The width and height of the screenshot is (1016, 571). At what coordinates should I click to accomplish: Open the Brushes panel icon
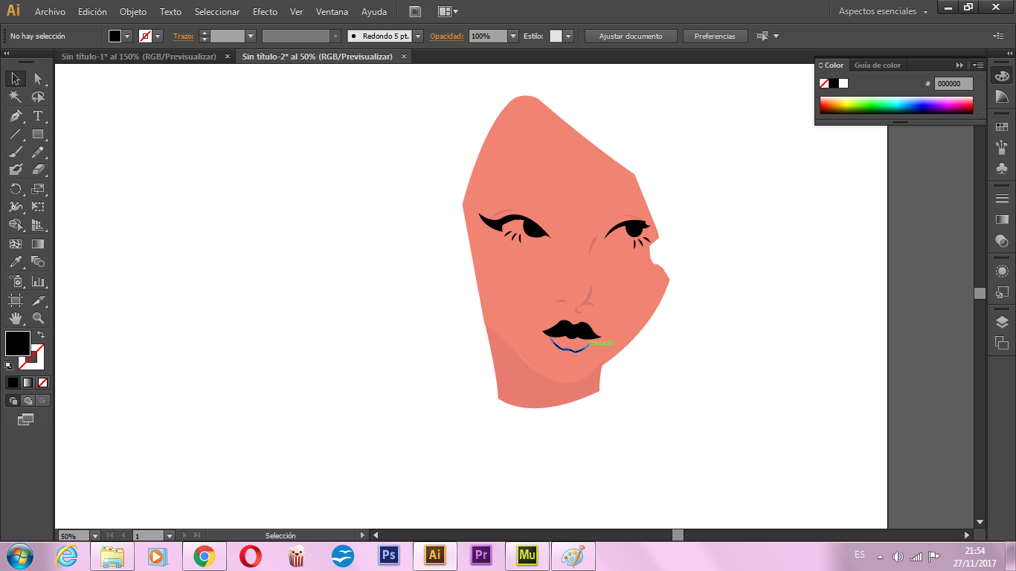pos(1002,146)
